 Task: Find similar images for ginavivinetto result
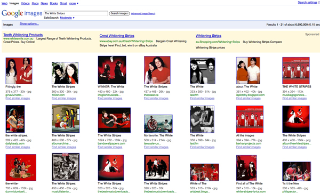click(x=18, y=98)
